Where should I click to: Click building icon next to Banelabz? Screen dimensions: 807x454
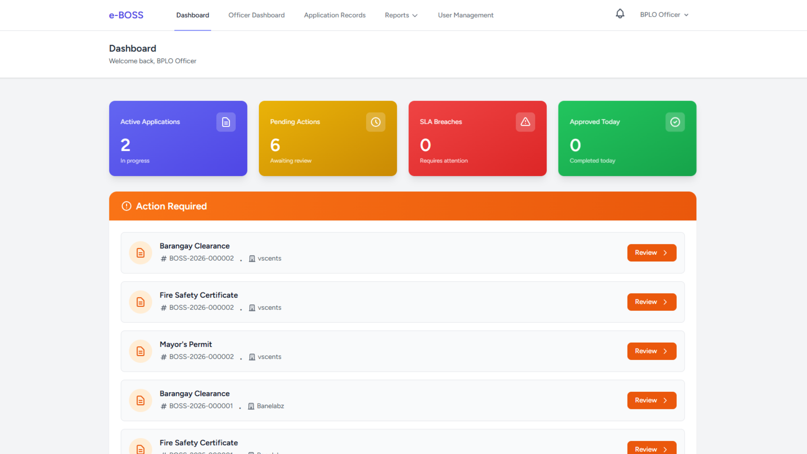point(251,406)
